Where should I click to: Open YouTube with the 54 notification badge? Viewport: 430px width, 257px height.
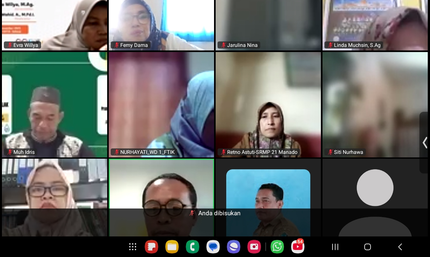tap(298, 247)
